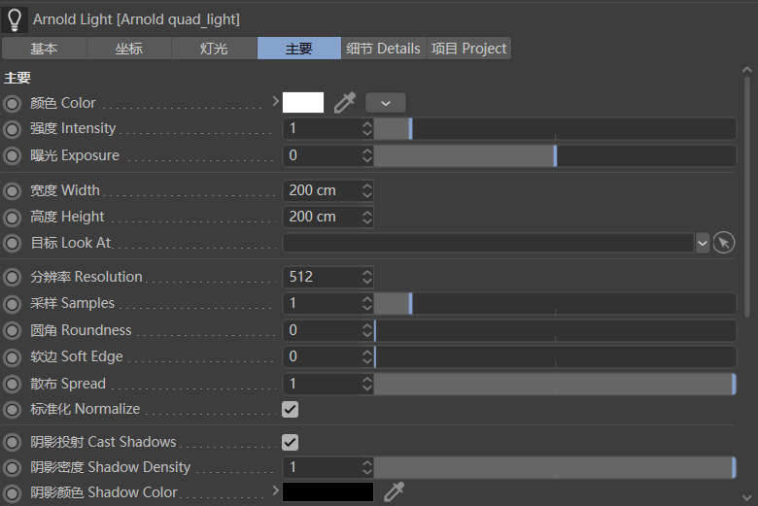758x506 pixels.
Task: Toggle keyframe dot for Samples
Action: pos(12,304)
